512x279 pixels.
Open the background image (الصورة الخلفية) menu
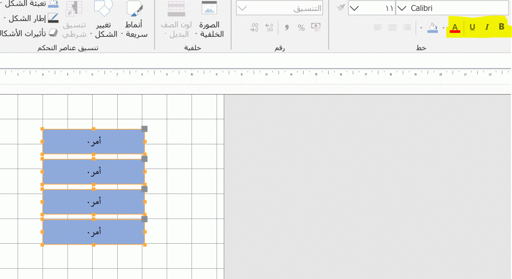click(208, 19)
